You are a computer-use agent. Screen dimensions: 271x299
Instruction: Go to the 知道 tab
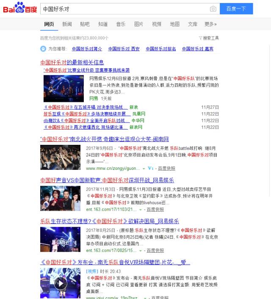pos(103,24)
